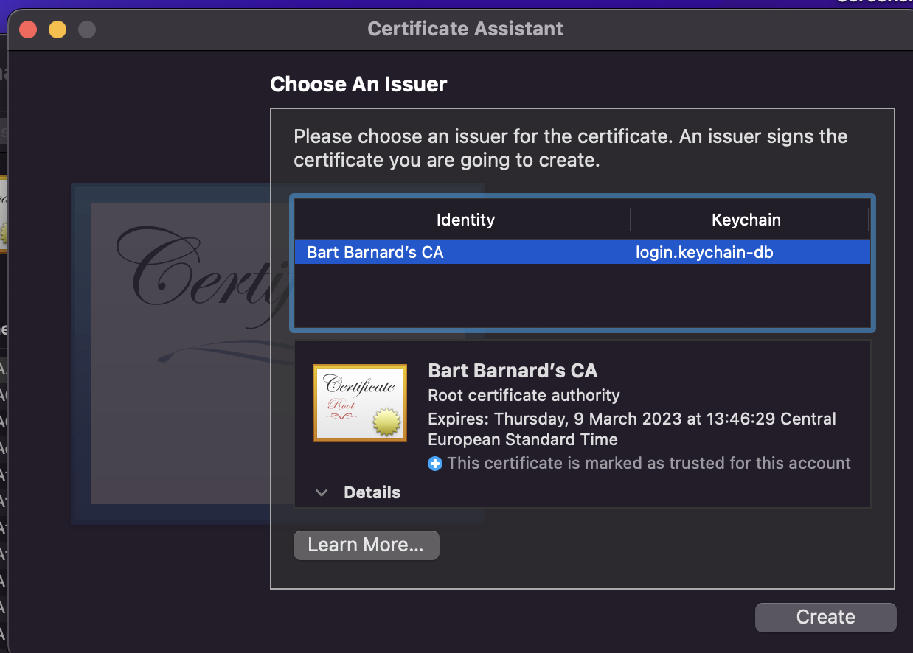Minimize the window with the yellow button
This screenshot has height=653, width=913.
click(58, 29)
